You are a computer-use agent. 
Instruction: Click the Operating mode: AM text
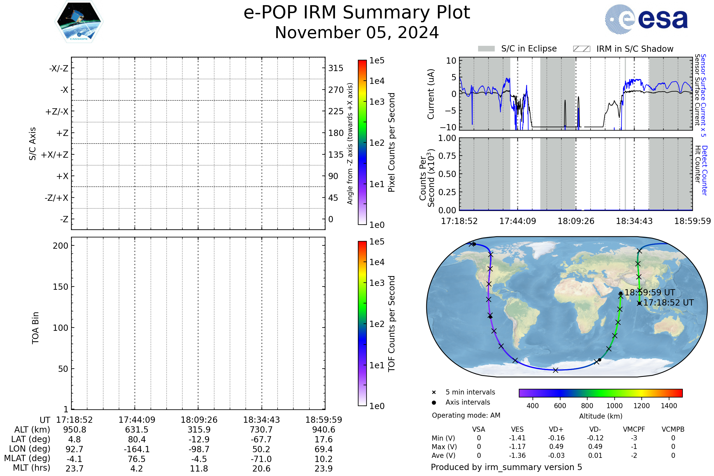pyautogui.click(x=466, y=415)
